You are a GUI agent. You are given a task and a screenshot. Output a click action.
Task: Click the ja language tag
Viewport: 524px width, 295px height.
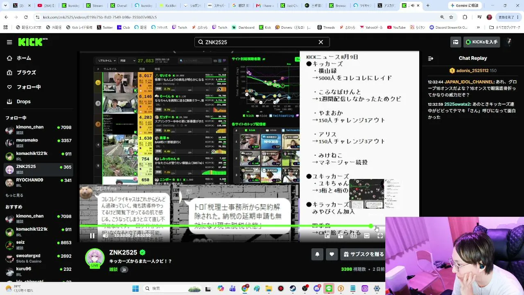click(124, 270)
